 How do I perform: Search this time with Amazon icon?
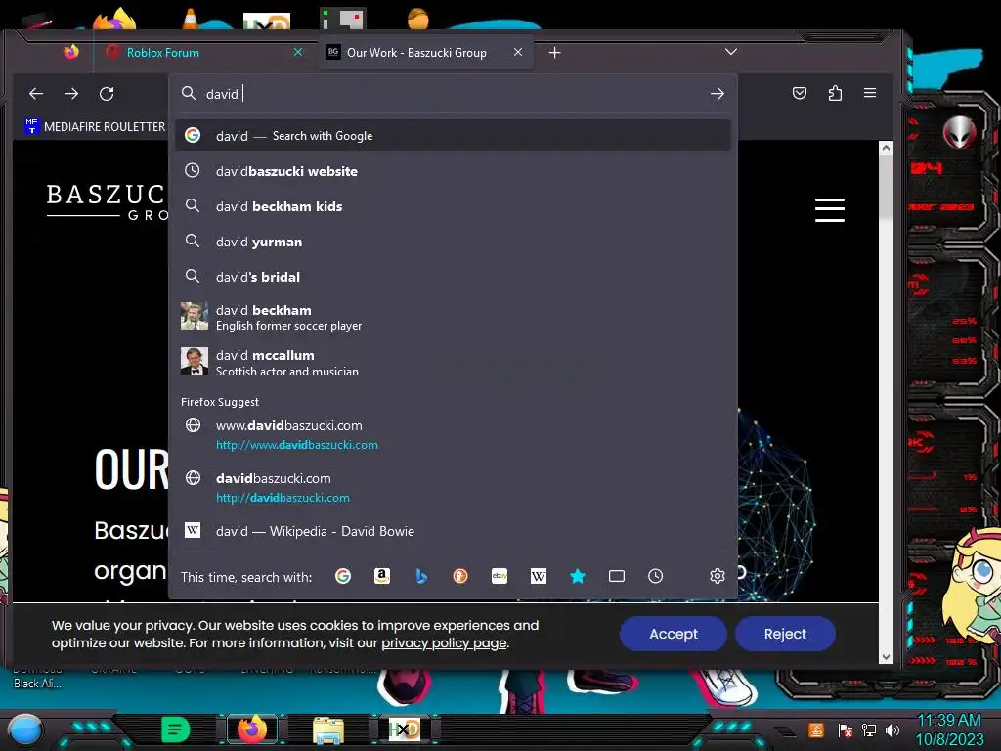click(x=382, y=576)
